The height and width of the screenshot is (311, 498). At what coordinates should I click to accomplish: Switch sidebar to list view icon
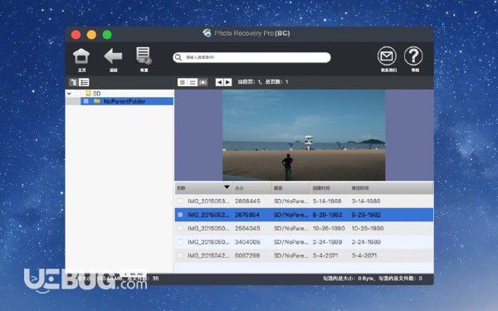tap(84, 82)
